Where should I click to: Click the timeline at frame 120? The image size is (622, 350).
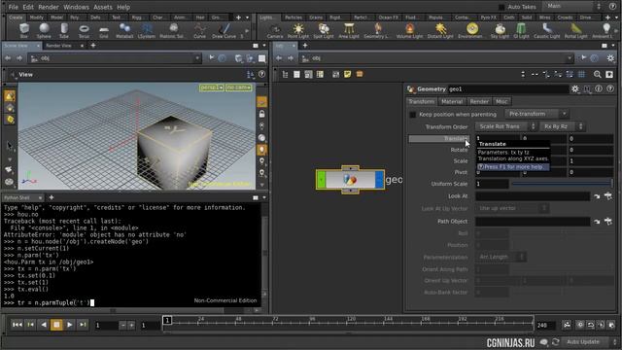[x=351, y=323]
